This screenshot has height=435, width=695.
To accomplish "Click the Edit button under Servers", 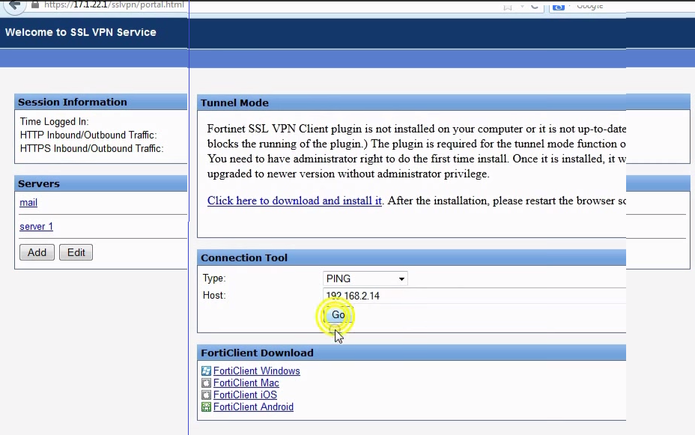I will tap(76, 252).
